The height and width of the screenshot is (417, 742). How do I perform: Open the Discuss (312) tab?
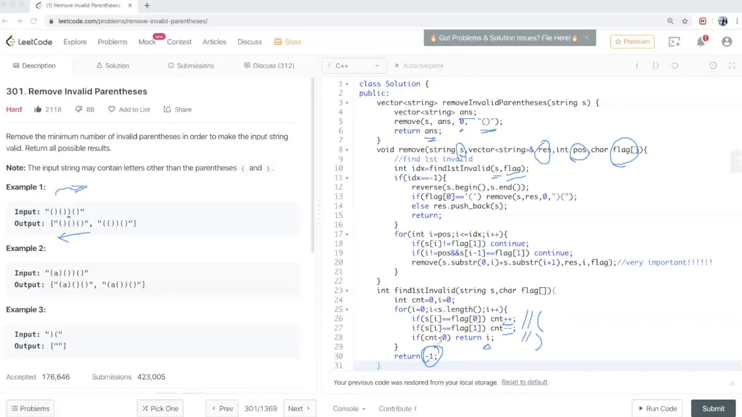click(269, 65)
